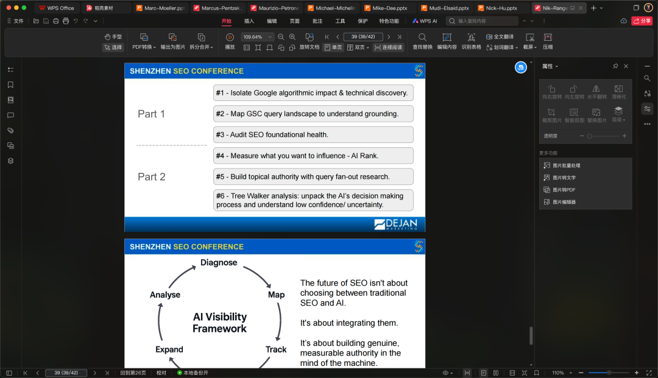Click Recognize Table (识别表格) tool
This screenshot has height=378, width=658.
click(471, 41)
